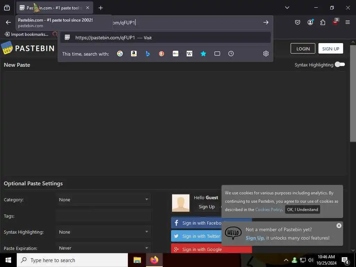The height and width of the screenshot is (267, 356).
Task: Search this time with Bing
Action: click(147, 54)
